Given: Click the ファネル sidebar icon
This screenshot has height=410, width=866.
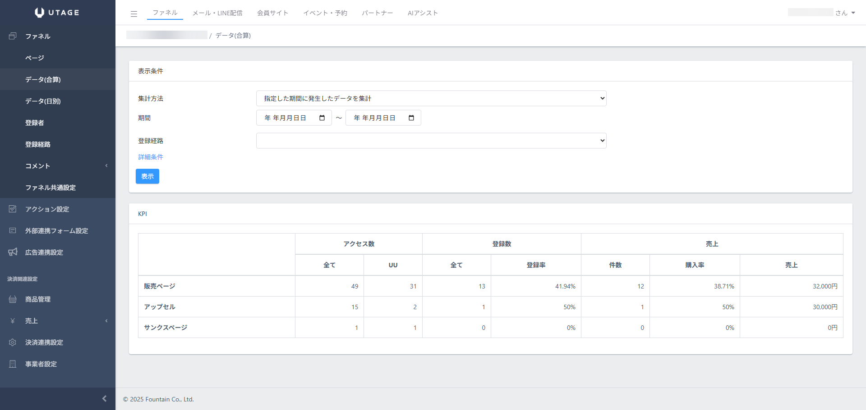Looking at the screenshot, I should click(x=13, y=36).
